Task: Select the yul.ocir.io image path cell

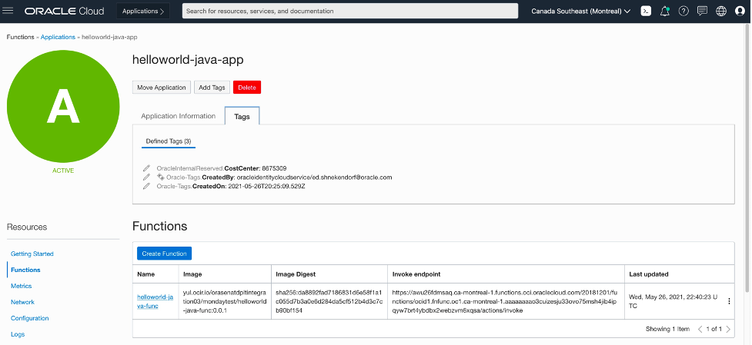Action: coord(225,301)
